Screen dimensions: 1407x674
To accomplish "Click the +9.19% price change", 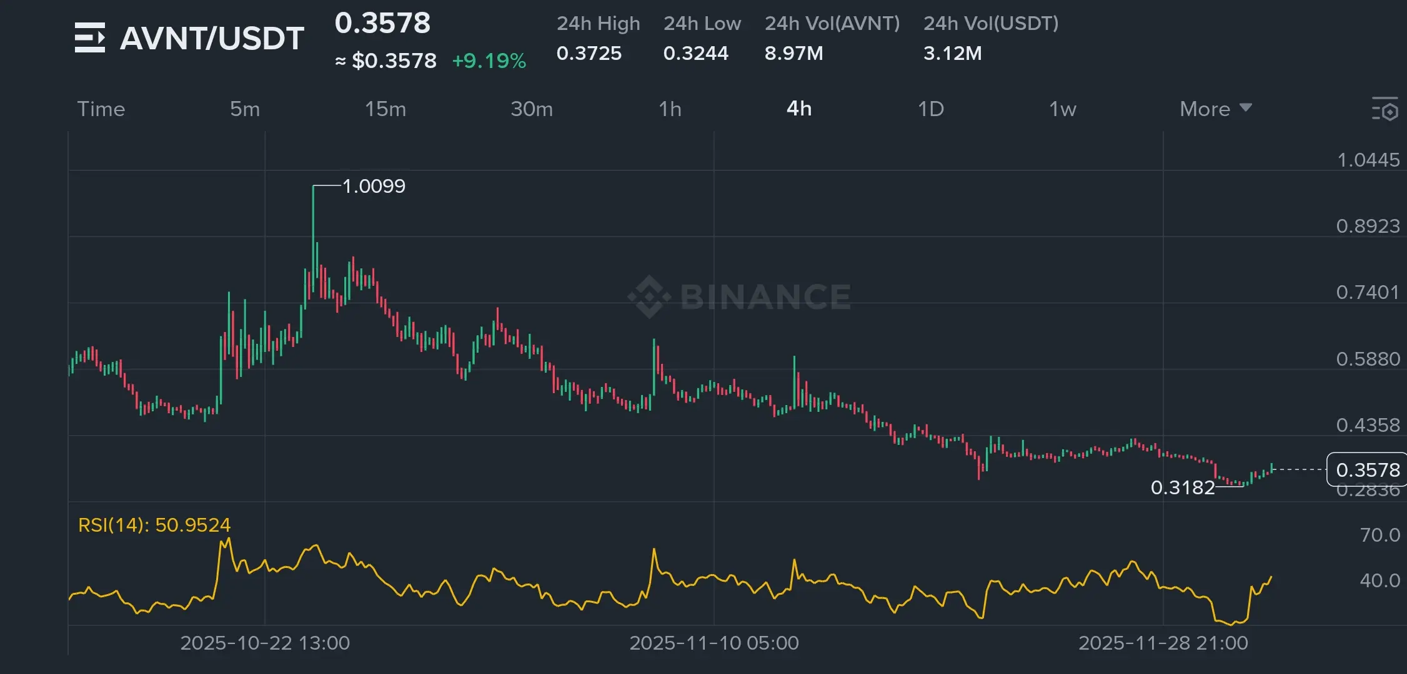I will [489, 61].
